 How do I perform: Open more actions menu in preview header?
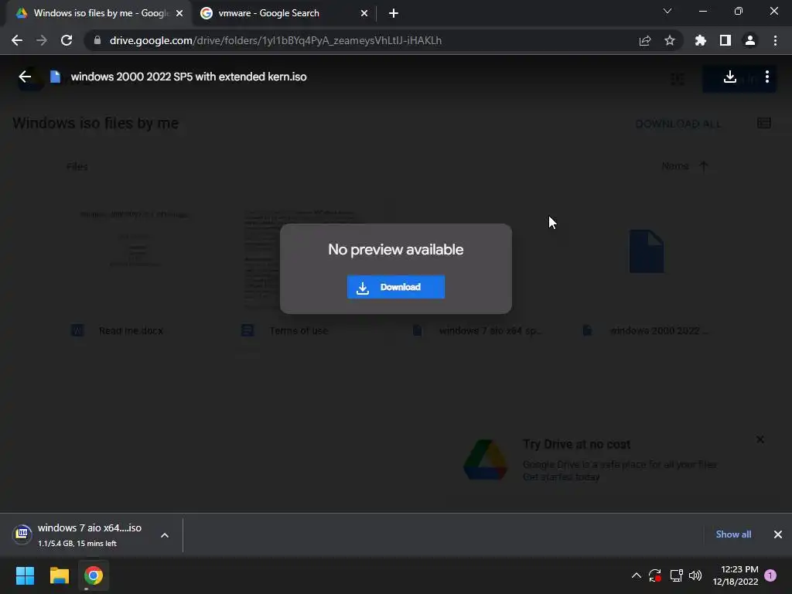pyautogui.click(x=767, y=77)
